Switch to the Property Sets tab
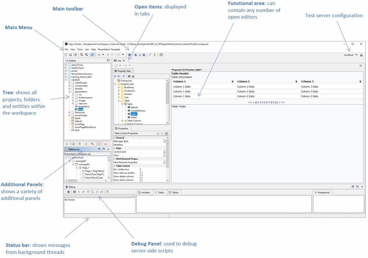368x258 pixels. [x=123, y=71]
